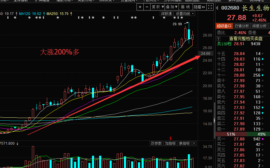
Task: Click gray diamond in 卖六 row
Action: (263, 102)
